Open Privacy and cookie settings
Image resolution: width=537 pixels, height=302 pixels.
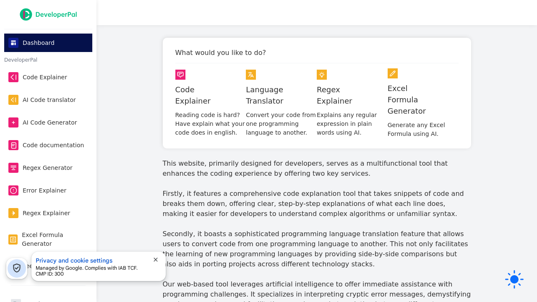[74, 260]
